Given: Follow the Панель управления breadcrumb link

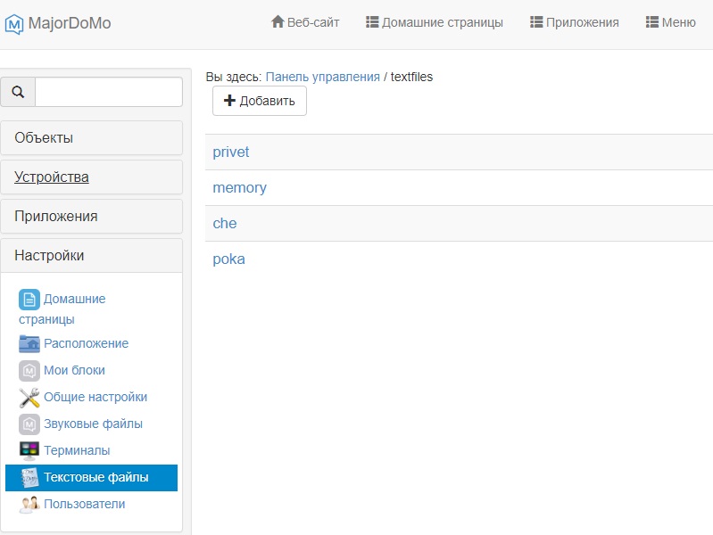Looking at the screenshot, I should 322,77.
